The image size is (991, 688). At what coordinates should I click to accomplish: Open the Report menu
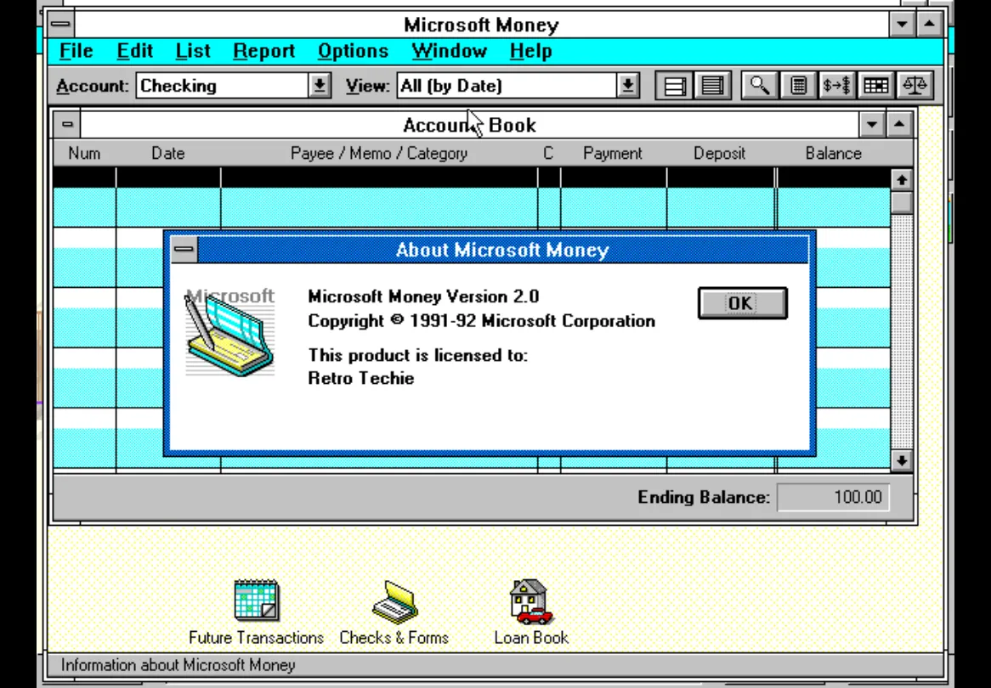tap(263, 51)
